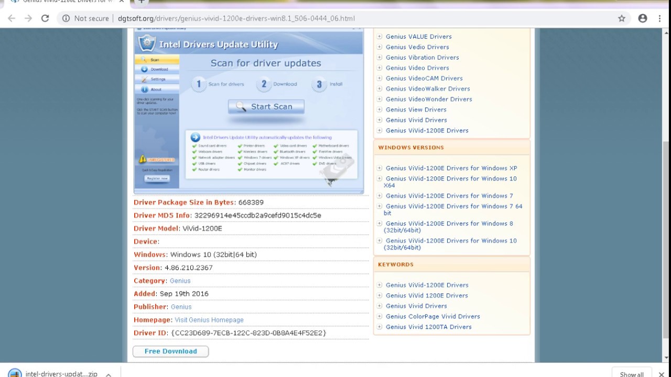Click the driver model value ViVid-1200E
Screen dimensions: 671x377
click(x=202, y=228)
